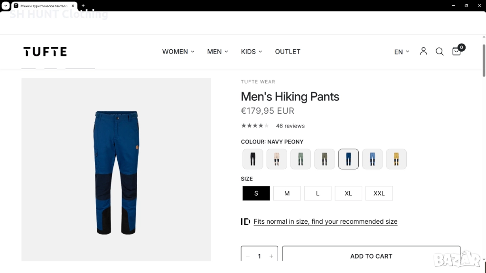Select the yellow pants colour swatch
The image size is (486, 273).
(396, 159)
